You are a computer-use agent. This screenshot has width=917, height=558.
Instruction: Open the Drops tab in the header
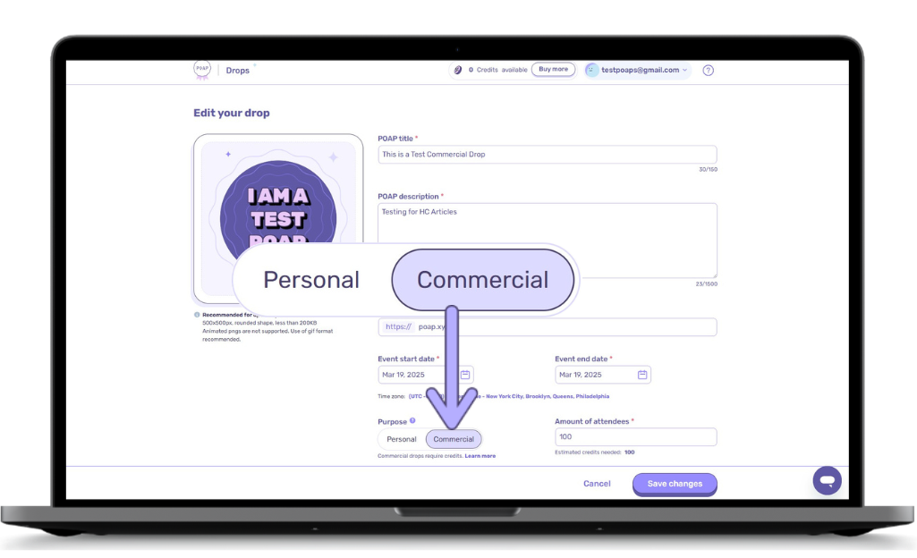pyautogui.click(x=238, y=71)
